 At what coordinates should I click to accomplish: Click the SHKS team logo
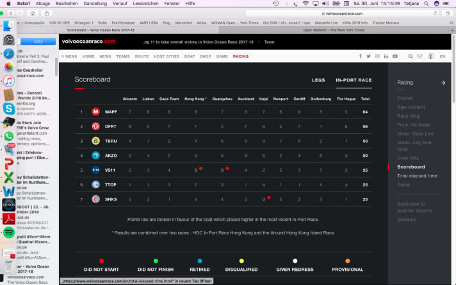click(x=95, y=199)
